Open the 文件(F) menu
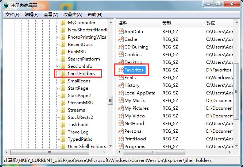This screenshot has width=243, height=167. coord(12,15)
